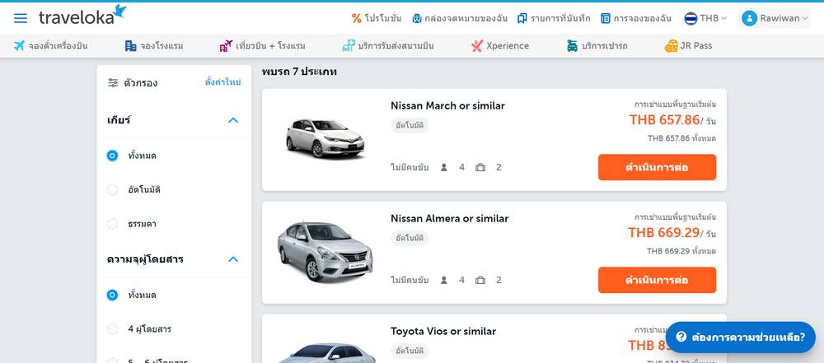824x363 pixels.
Task: Click อัตโนมัติ tag on Nissan Almera
Action: (x=410, y=239)
